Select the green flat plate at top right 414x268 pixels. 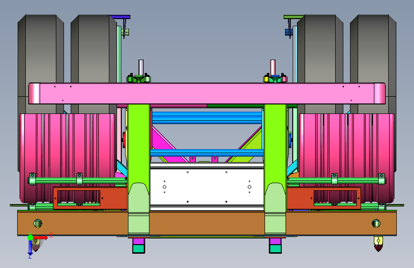tap(294, 17)
